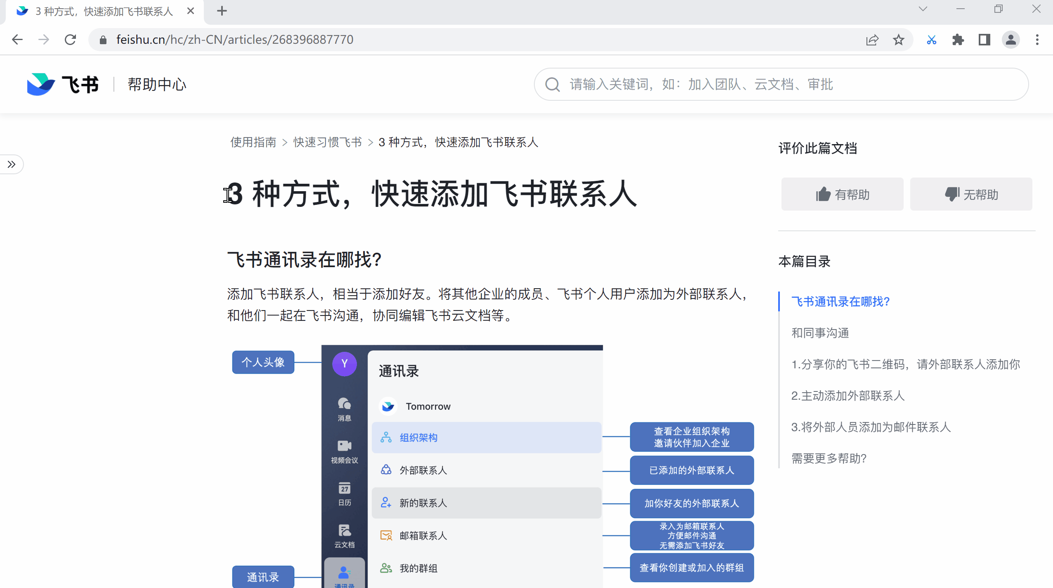This screenshot has height=588, width=1053.
Task: Click the 3 种方式 breadcrumb text
Action: tap(458, 142)
